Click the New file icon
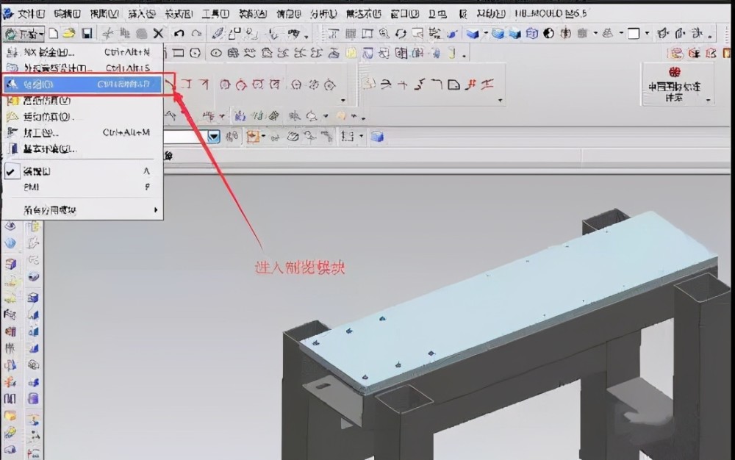735x460 pixels. pyautogui.click(x=54, y=33)
